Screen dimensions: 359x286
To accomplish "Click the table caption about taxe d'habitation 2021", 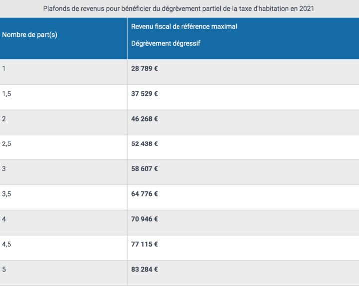I will coord(179,9).
